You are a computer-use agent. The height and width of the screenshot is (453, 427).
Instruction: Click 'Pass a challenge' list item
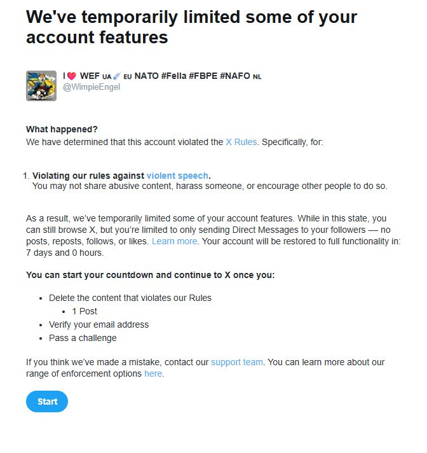[x=83, y=338]
